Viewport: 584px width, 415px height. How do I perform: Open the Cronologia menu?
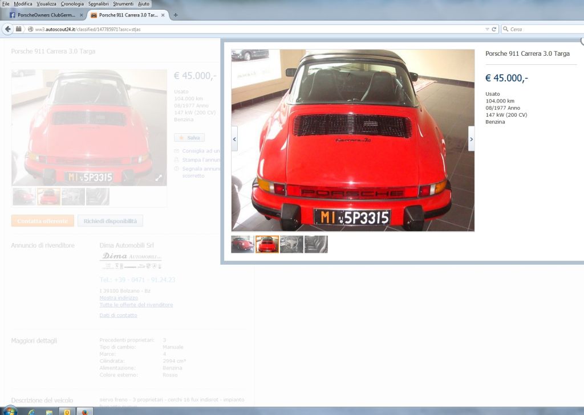coord(72,4)
